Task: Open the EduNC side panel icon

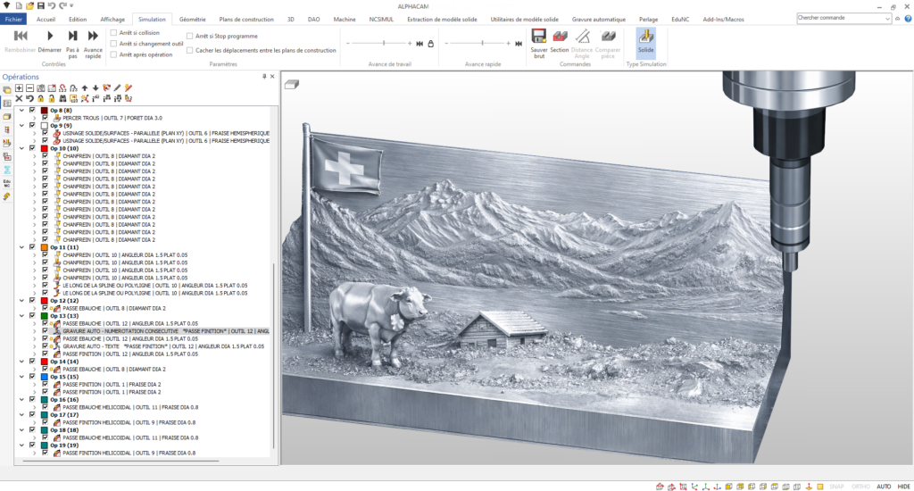Action: point(6,182)
